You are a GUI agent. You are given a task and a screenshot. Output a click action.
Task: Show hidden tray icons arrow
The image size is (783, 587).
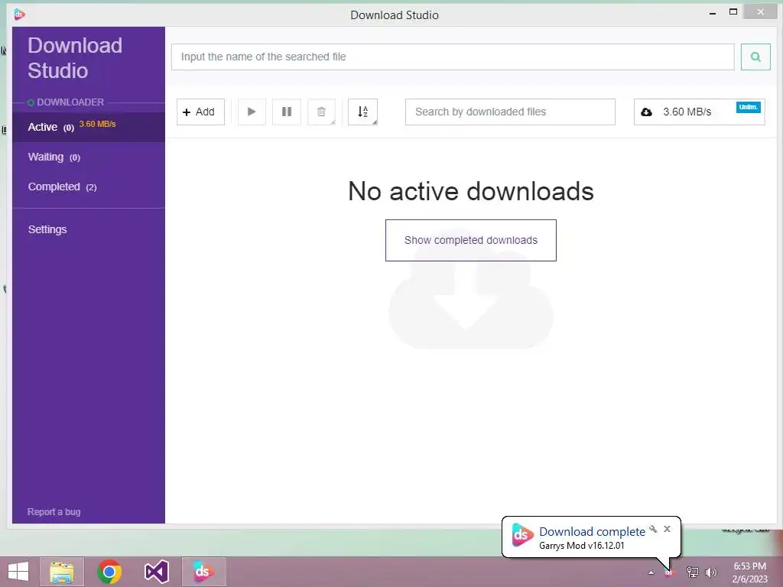click(x=651, y=572)
